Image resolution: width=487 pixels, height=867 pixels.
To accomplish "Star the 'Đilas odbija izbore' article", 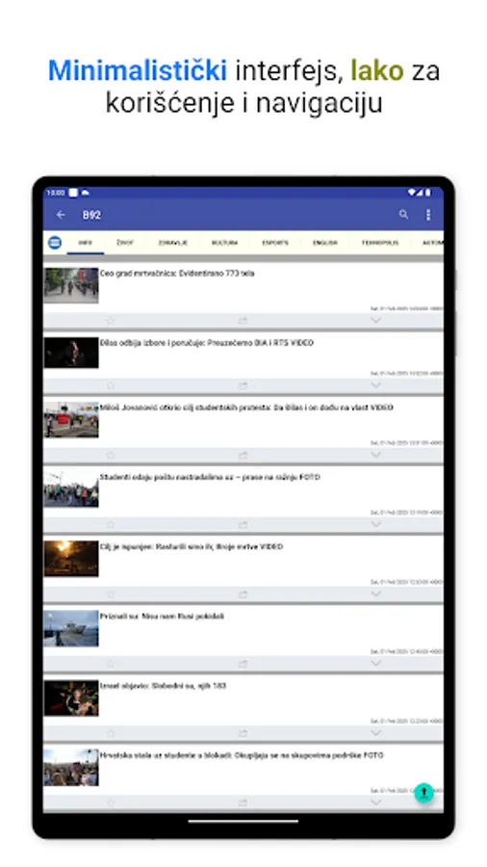I will click(110, 384).
